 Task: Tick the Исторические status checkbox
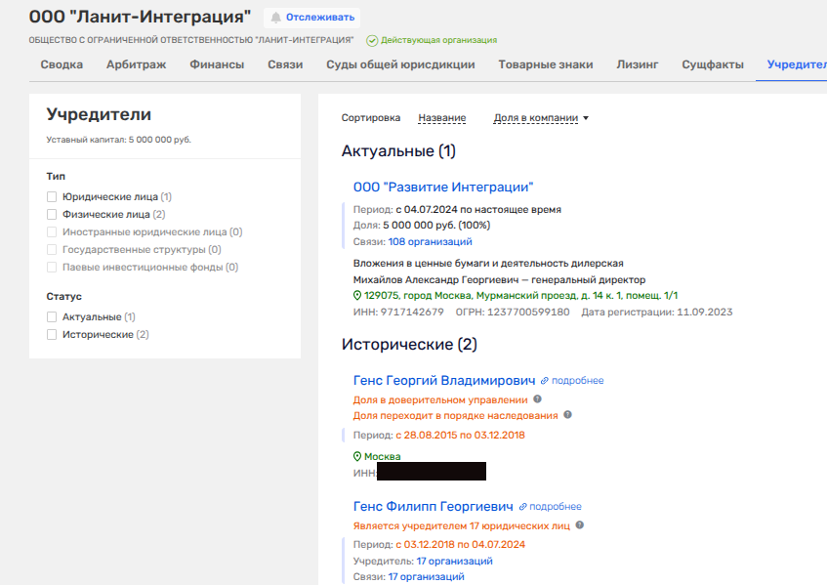[52, 335]
